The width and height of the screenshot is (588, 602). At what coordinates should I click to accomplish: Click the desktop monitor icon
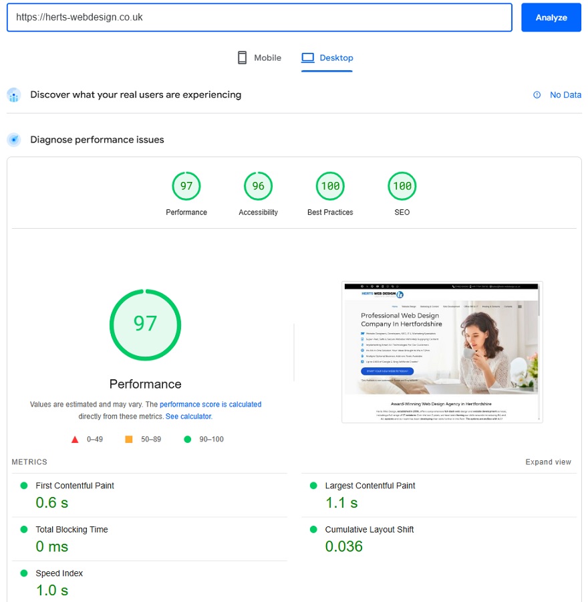pyautogui.click(x=307, y=58)
